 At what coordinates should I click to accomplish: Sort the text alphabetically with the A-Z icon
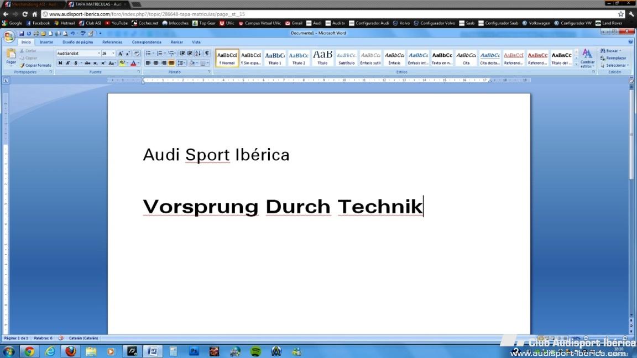[x=198, y=53]
